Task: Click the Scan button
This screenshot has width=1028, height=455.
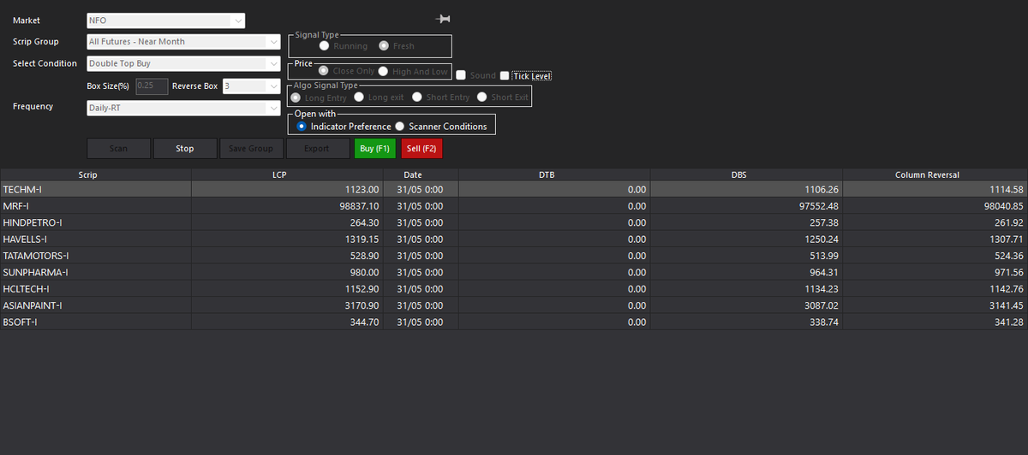Action: pos(118,149)
